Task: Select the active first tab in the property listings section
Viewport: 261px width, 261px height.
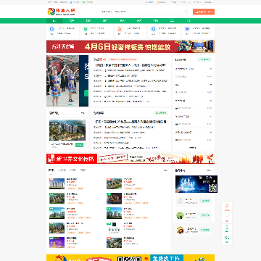Action: (x=51, y=170)
